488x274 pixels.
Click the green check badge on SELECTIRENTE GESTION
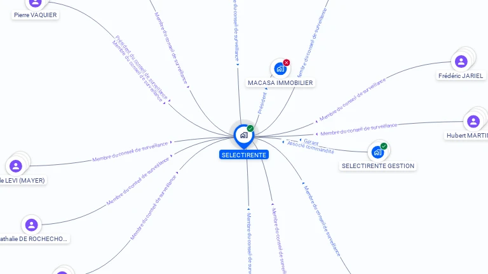[x=384, y=146]
